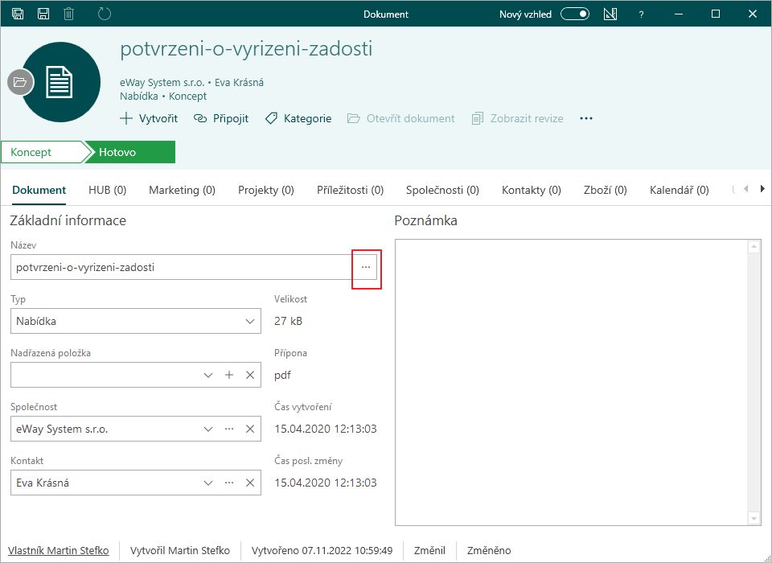772x563 pixels.
Task: Toggle the Nový vzhled switch
Action: [575, 14]
